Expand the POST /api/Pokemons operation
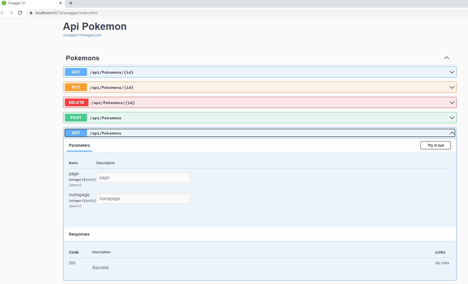The image size is (468, 284). [x=452, y=118]
